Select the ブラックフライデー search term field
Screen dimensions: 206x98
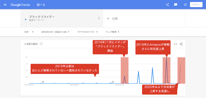click(x=62, y=18)
